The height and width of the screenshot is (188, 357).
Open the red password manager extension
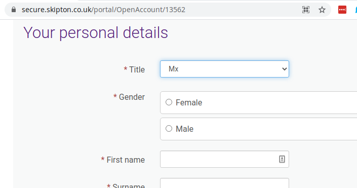[342, 10]
